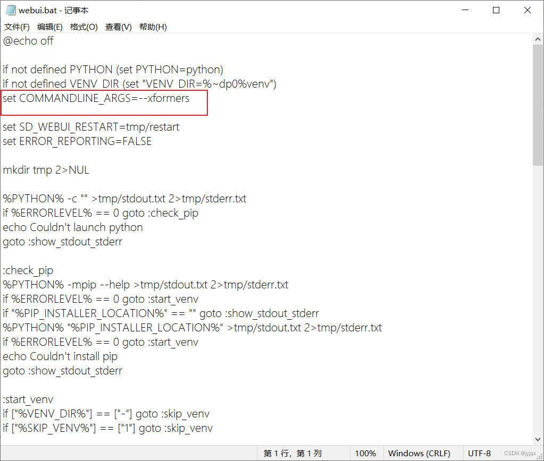Click the line checking %SKIP_VENV% equals "1"

tap(108, 428)
